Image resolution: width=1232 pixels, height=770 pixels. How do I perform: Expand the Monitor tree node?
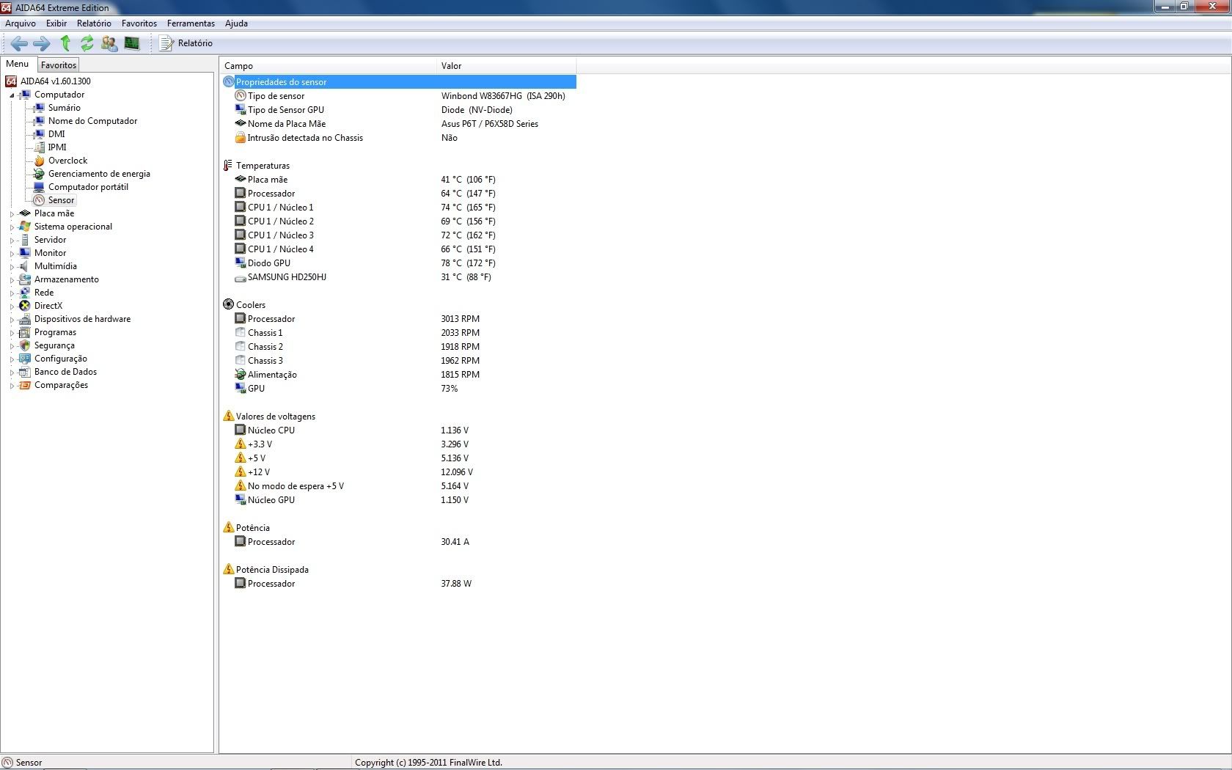tap(12, 254)
